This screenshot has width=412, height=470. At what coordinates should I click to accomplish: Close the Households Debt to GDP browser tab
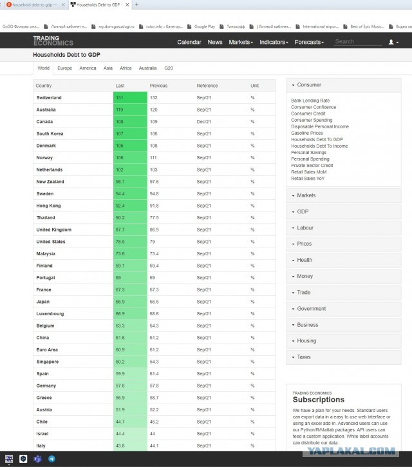127,5
